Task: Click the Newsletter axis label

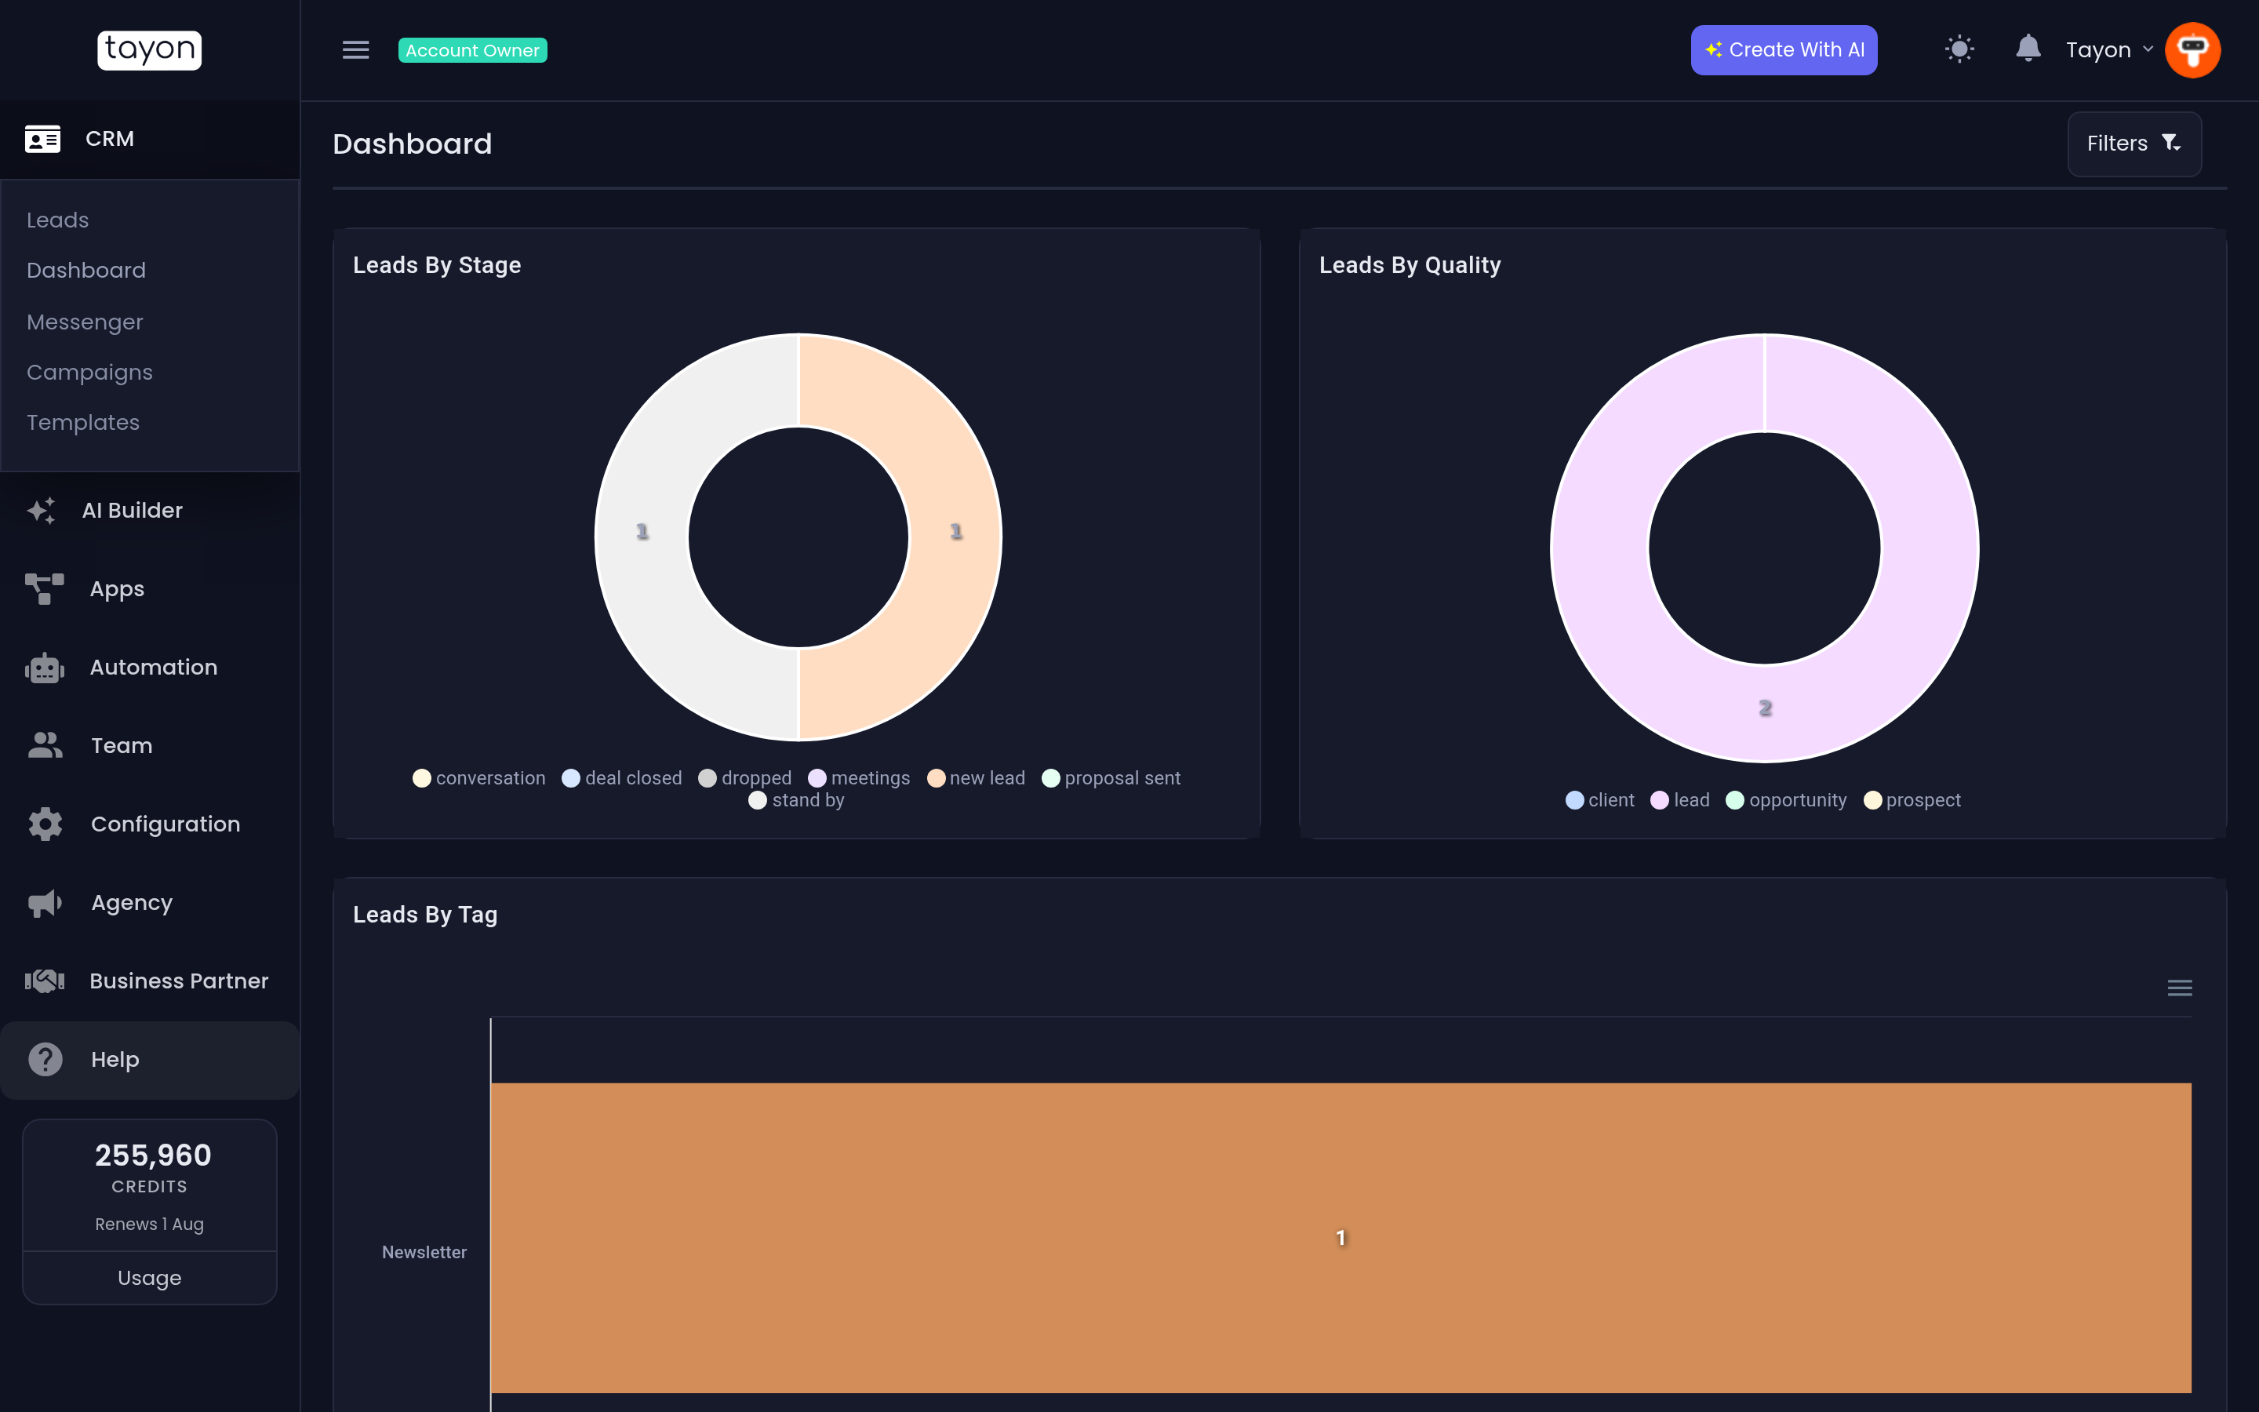Action: pos(424,1252)
